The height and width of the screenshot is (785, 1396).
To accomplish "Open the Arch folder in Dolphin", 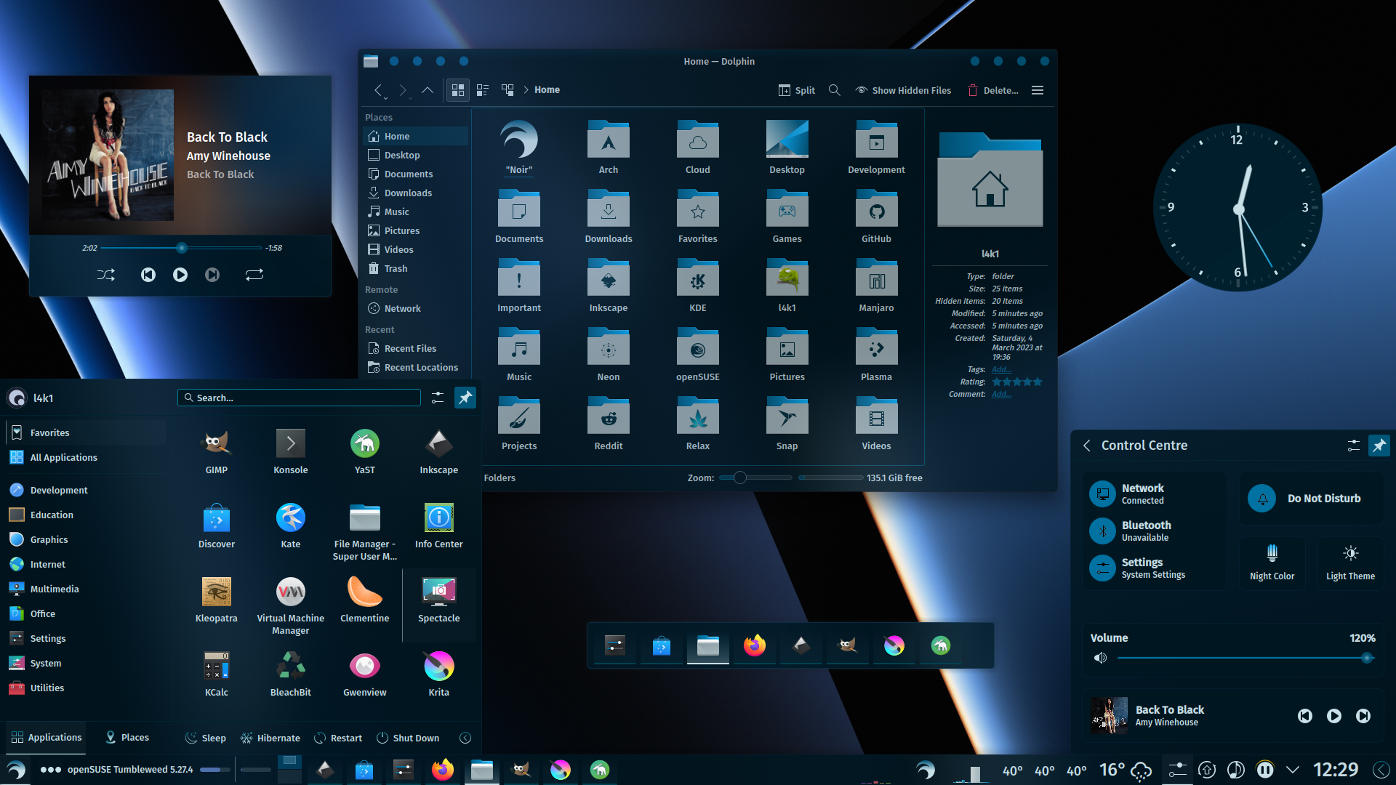I will [x=608, y=148].
